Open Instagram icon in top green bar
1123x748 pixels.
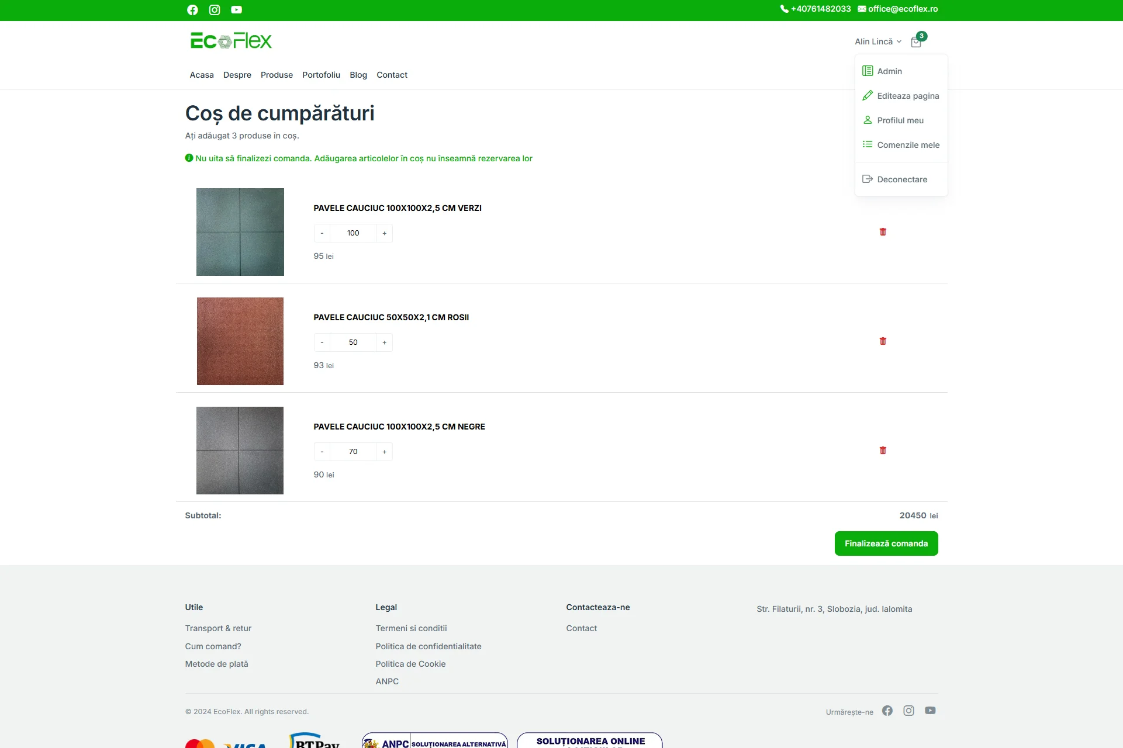click(215, 10)
